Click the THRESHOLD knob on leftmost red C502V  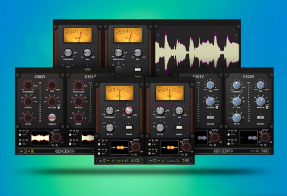pyautogui.click(x=28, y=85)
